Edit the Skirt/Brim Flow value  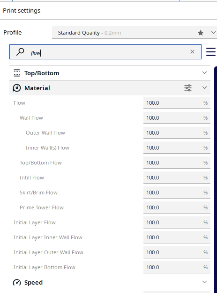tap(177, 193)
